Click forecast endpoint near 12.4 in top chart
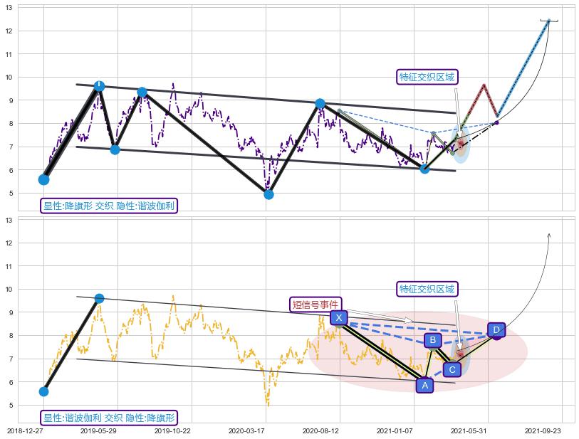Viewport: 579px width, 439px height. [548, 21]
